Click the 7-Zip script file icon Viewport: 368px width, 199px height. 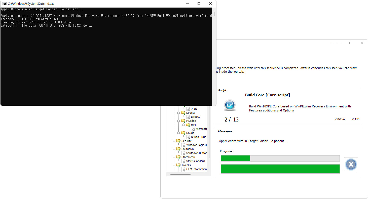coord(188,109)
